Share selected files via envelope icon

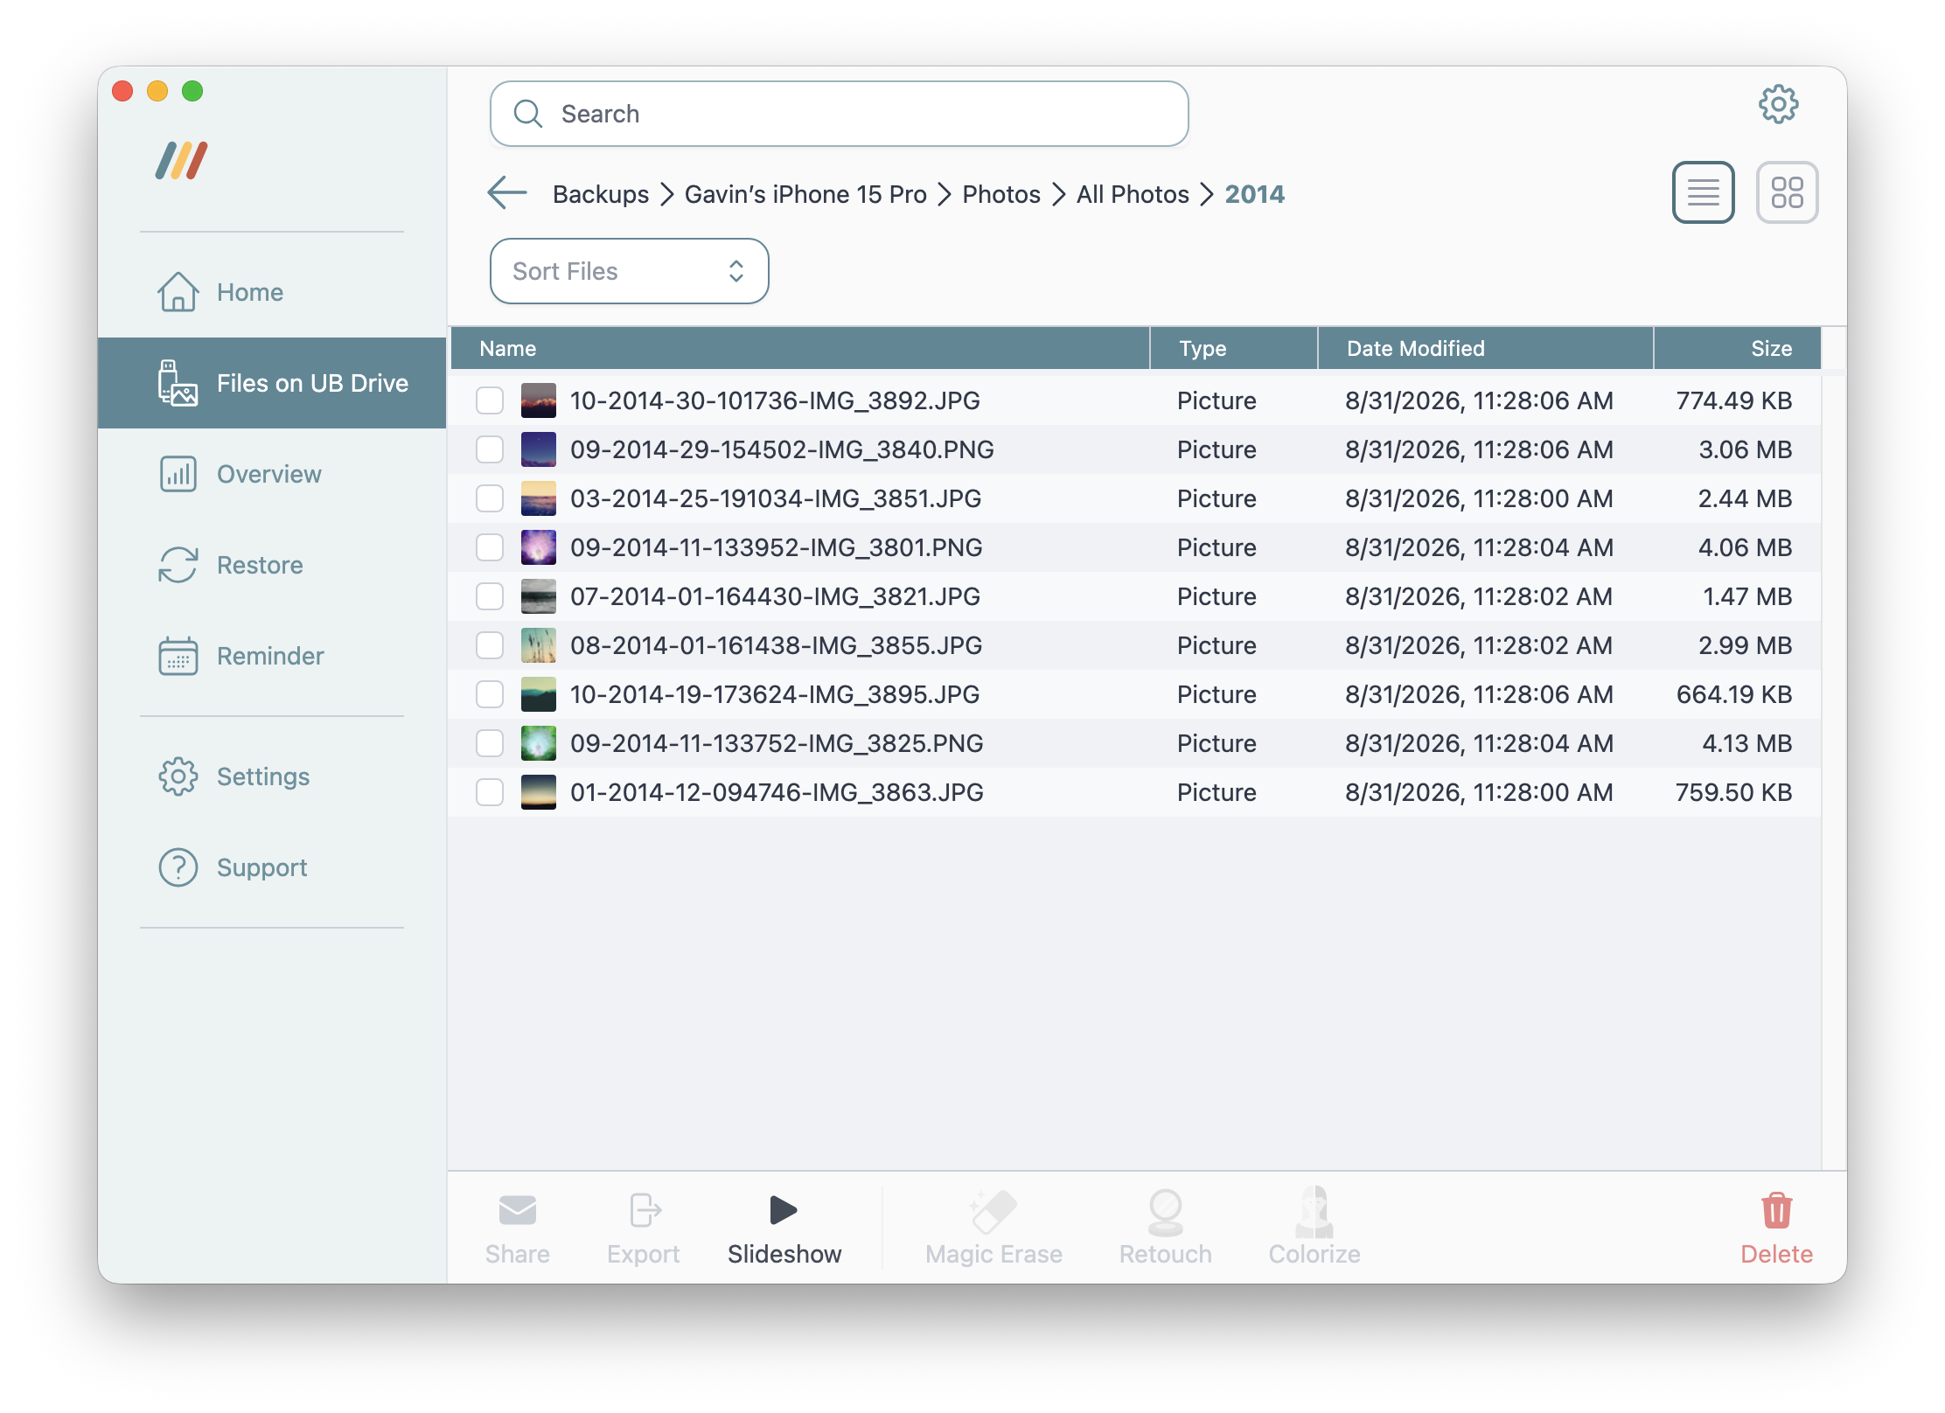pyautogui.click(x=517, y=1211)
